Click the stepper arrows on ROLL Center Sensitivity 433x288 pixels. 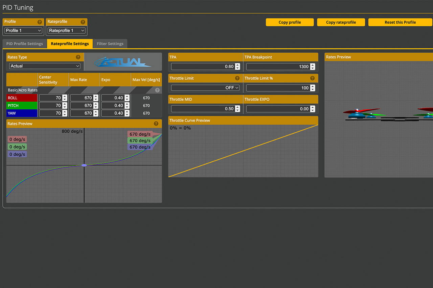[65, 98]
